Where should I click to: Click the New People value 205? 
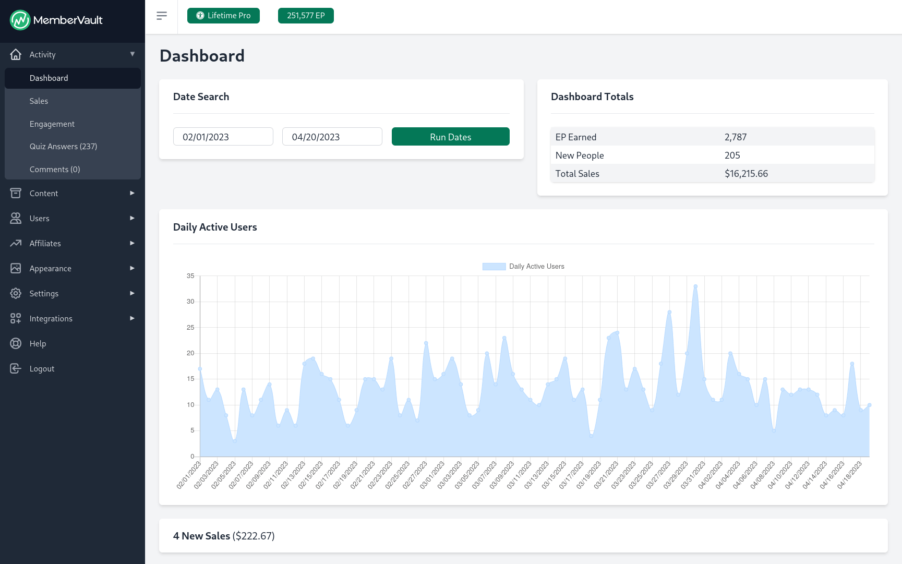click(x=732, y=155)
